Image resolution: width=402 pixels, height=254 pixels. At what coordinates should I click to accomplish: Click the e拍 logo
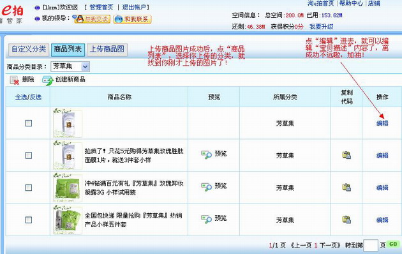pyautogui.click(x=12, y=11)
